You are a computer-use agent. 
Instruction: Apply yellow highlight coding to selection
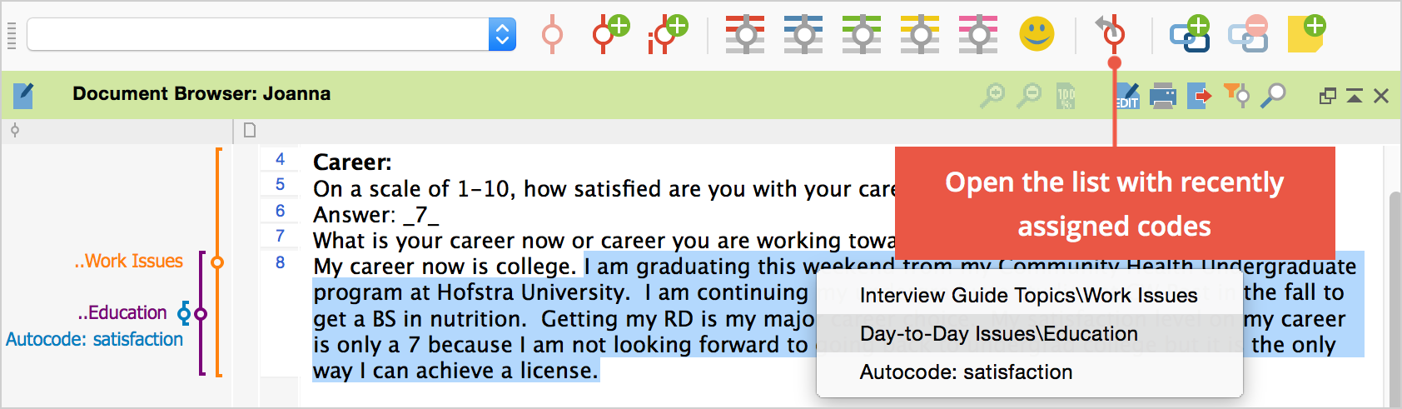[920, 34]
